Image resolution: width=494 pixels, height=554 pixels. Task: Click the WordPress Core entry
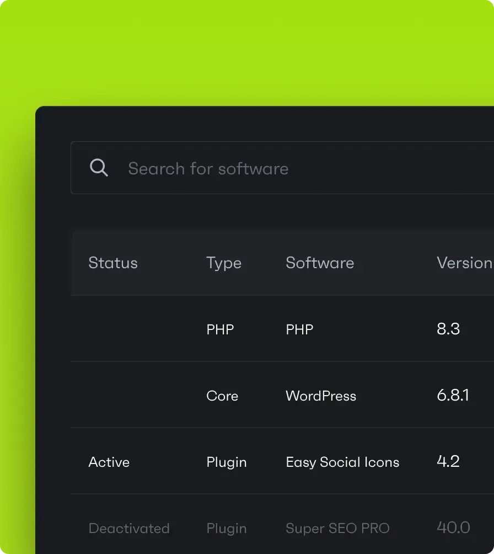(x=321, y=396)
